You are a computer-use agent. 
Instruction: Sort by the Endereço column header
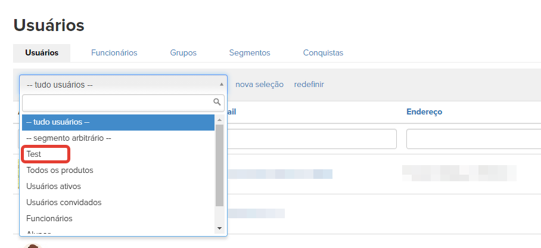click(424, 112)
